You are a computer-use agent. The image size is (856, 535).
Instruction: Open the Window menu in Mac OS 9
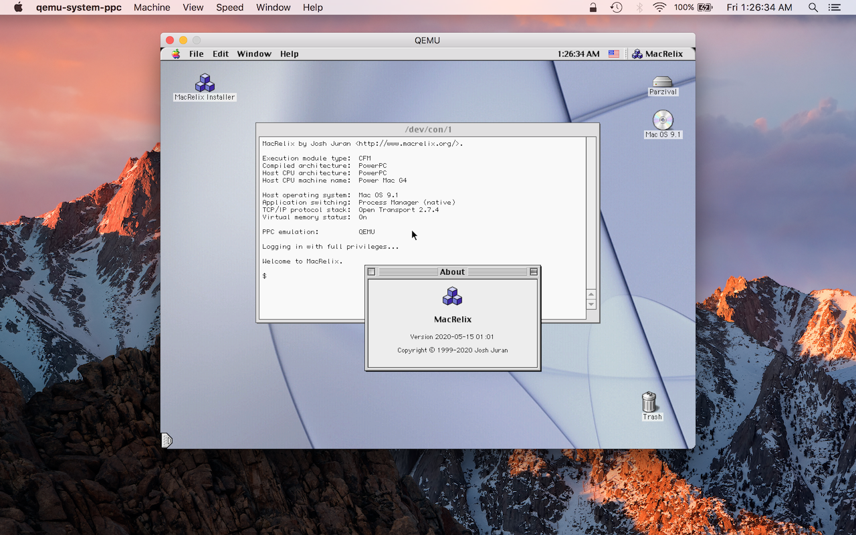254,54
